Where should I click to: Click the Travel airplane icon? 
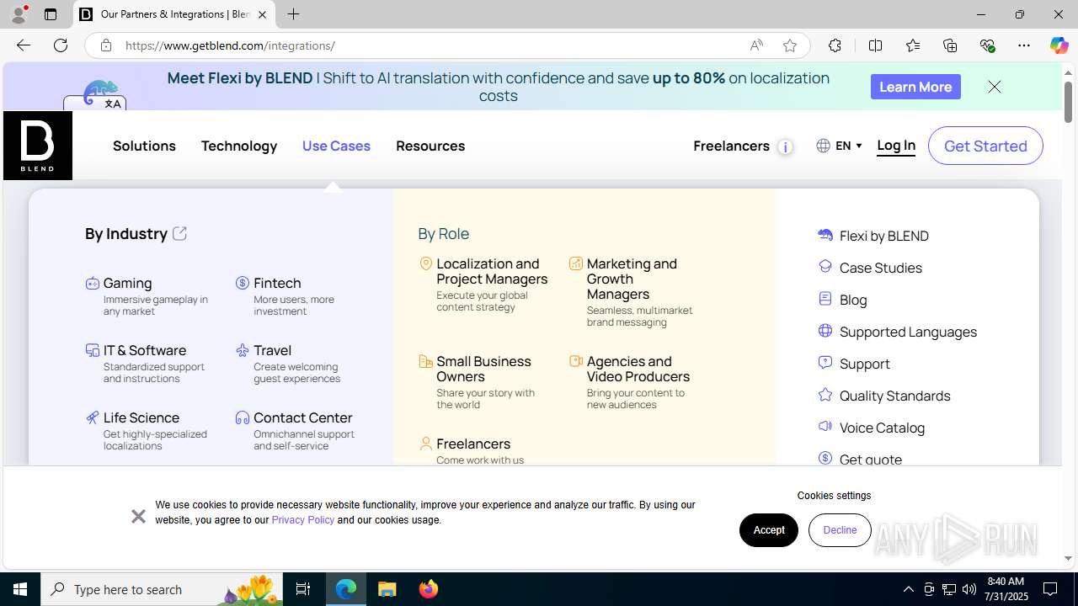[x=243, y=350]
